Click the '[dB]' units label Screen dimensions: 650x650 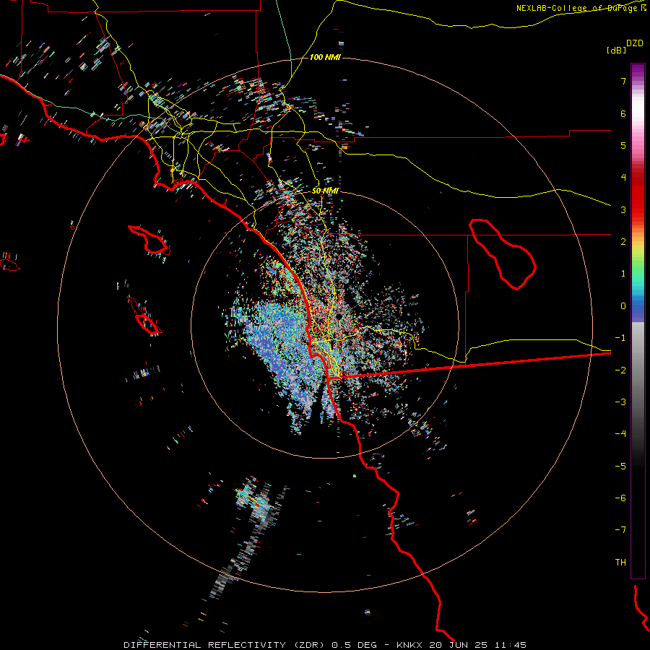click(x=616, y=50)
